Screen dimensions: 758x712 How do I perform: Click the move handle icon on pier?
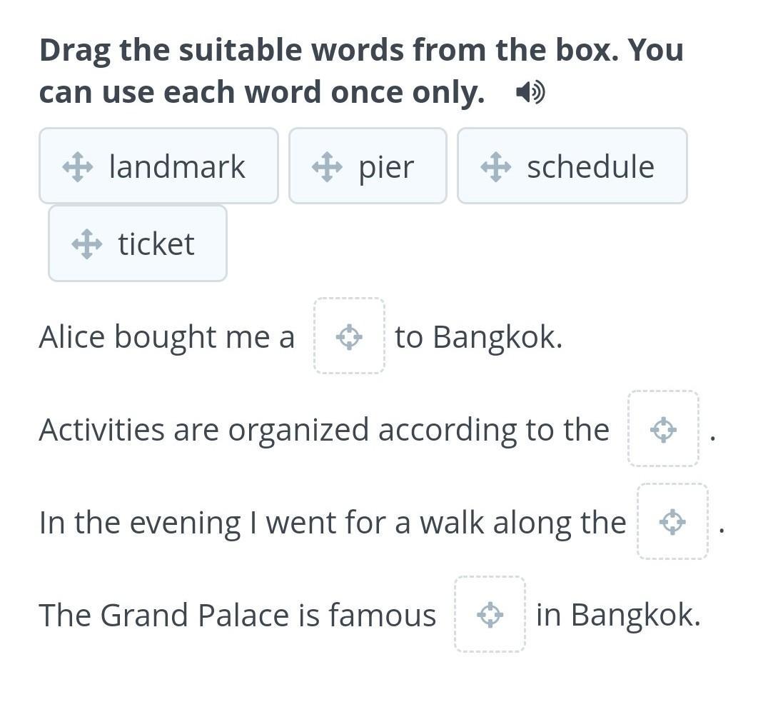click(328, 167)
